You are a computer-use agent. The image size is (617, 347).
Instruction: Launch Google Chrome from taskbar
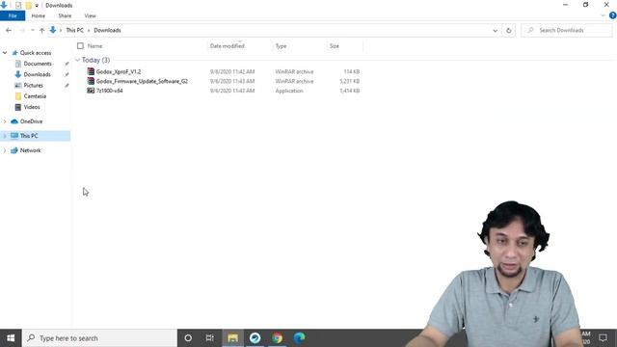[x=277, y=338]
